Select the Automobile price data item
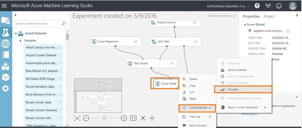This screenshot has height=128, width=302. coord(43,63)
